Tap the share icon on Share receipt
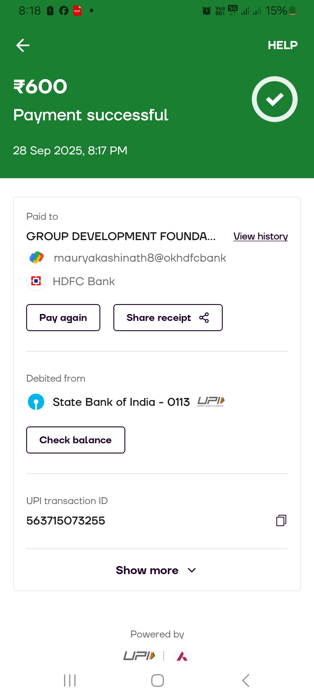 pyautogui.click(x=204, y=318)
